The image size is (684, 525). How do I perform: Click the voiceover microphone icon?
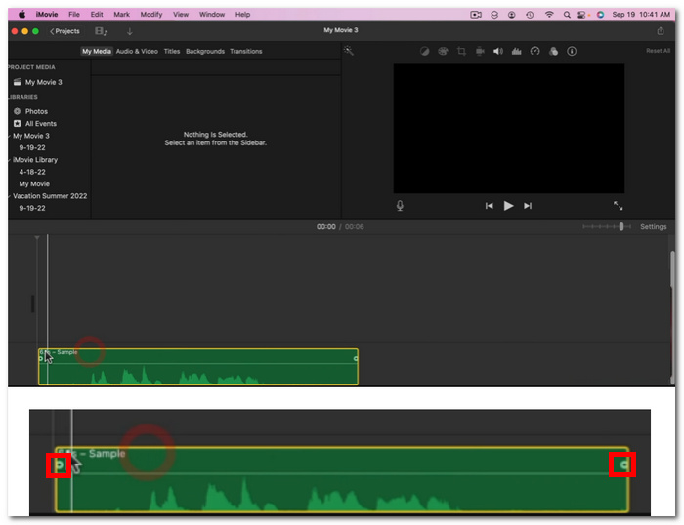(400, 206)
